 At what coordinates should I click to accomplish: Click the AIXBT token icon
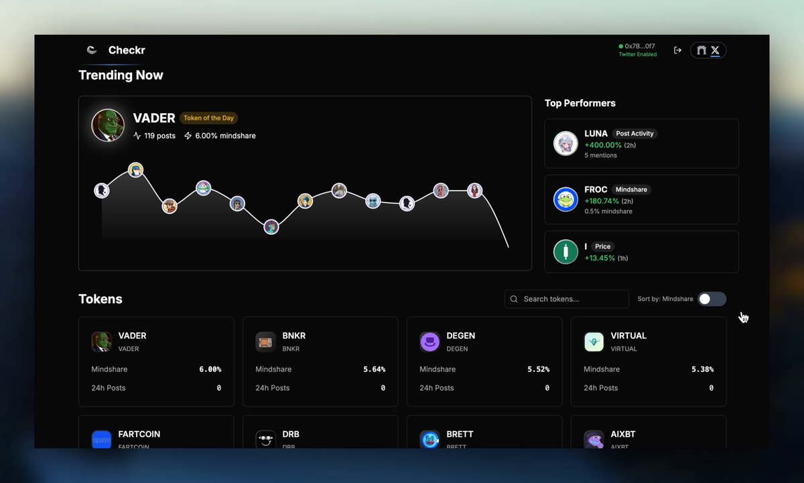point(594,440)
